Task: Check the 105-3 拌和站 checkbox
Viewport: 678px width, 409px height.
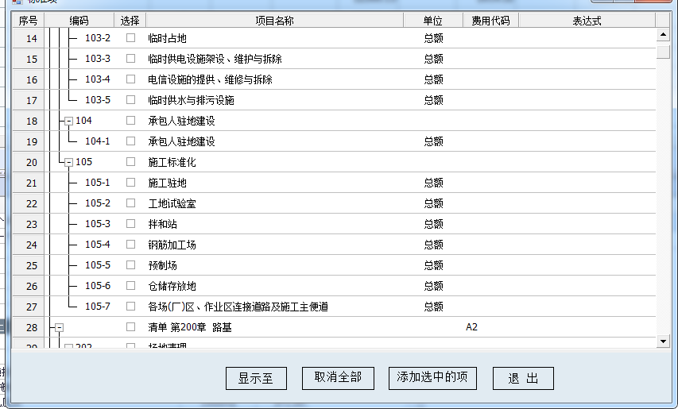Action: [130, 224]
